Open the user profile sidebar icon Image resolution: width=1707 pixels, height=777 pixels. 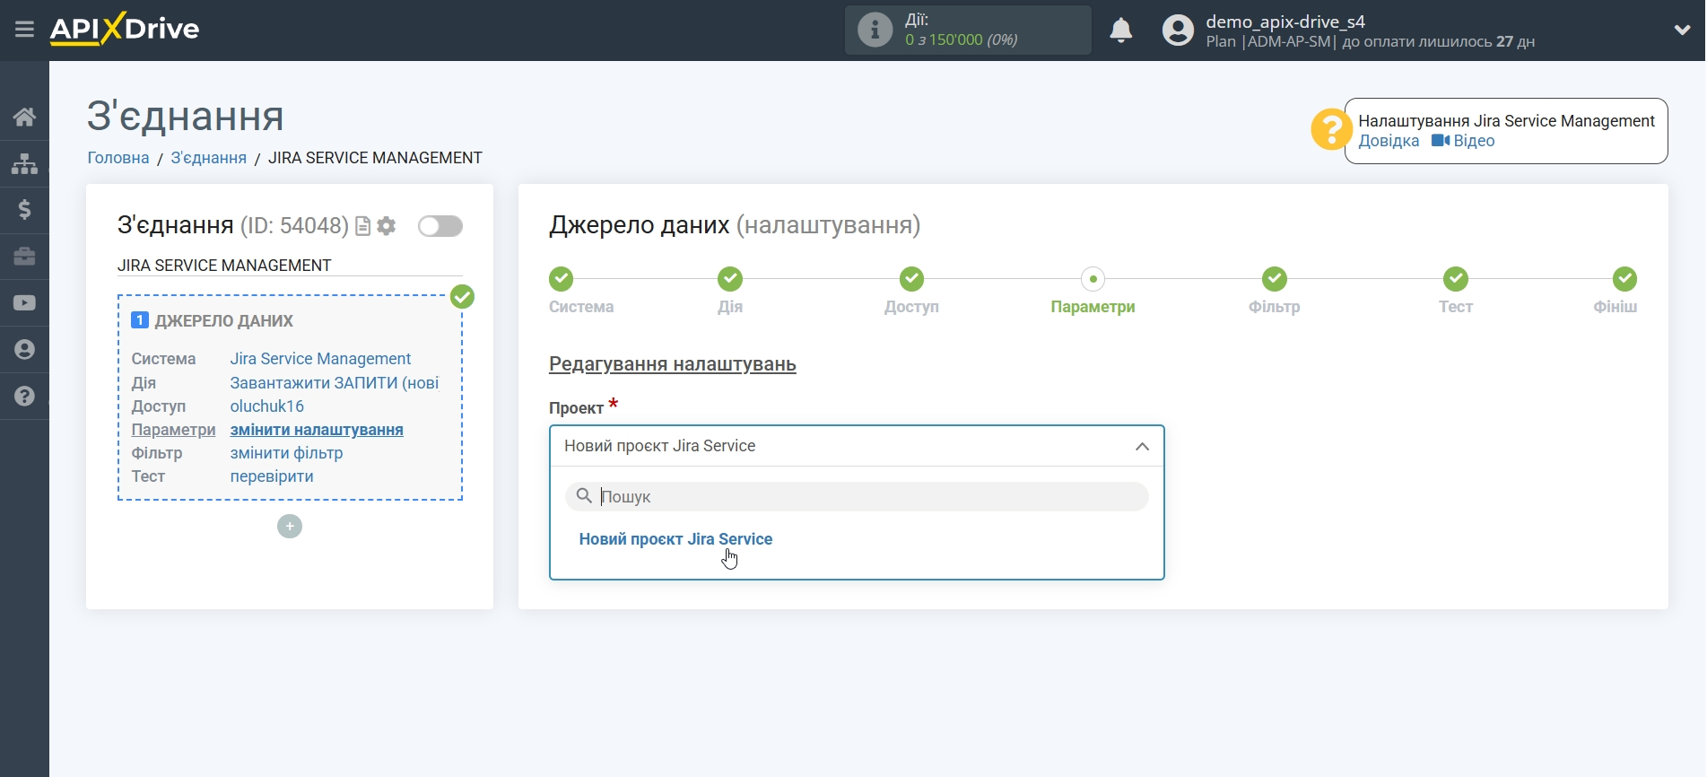tap(24, 350)
